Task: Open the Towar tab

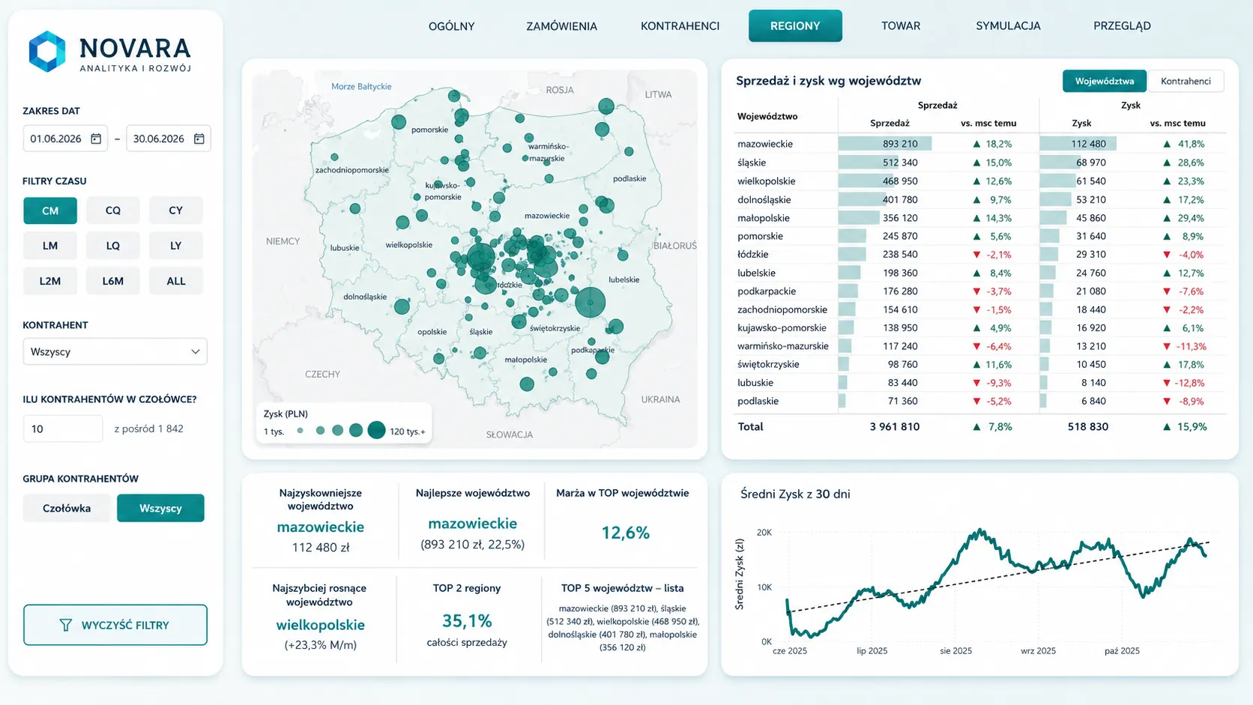Action: [x=901, y=26]
